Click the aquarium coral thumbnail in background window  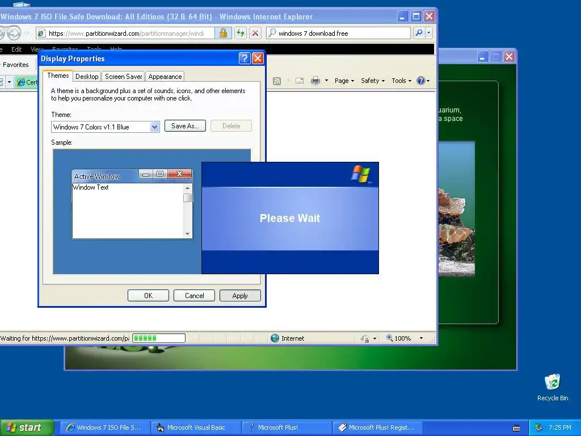[x=457, y=208]
